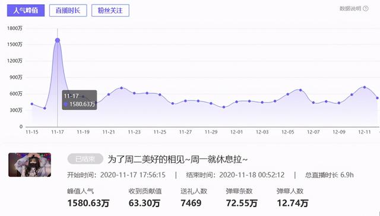The width and height of the screenshot is (380, 216).
Task: Click the 弹幕条数 value 72.55万
Action: pos(242,203)
